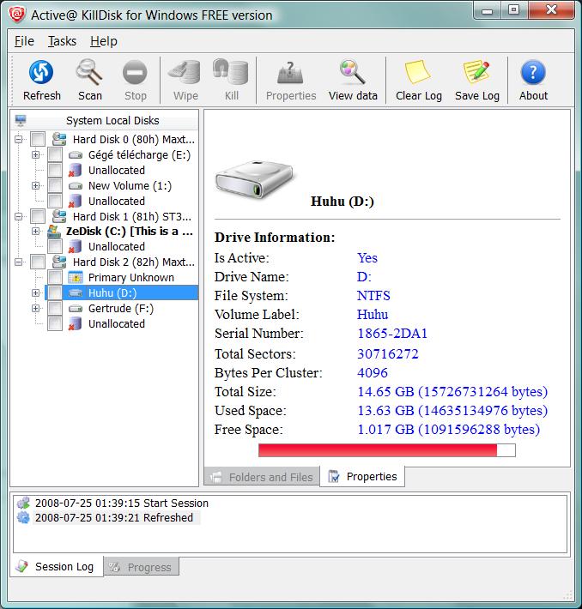Check the Hard Disk 0 checkbox
Screen dimensions: 582x609
coord(38,139)
